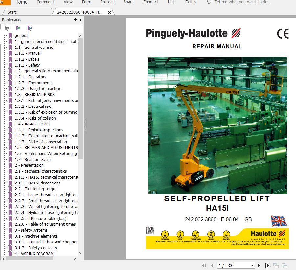Screen dimensions: 296x270
Task: Delete the selected bookmark
Action: pos(7,28)
